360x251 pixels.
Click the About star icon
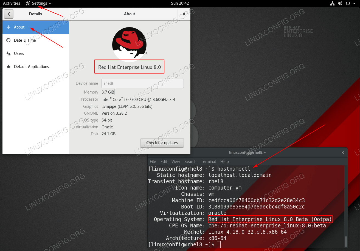point(9,27)
